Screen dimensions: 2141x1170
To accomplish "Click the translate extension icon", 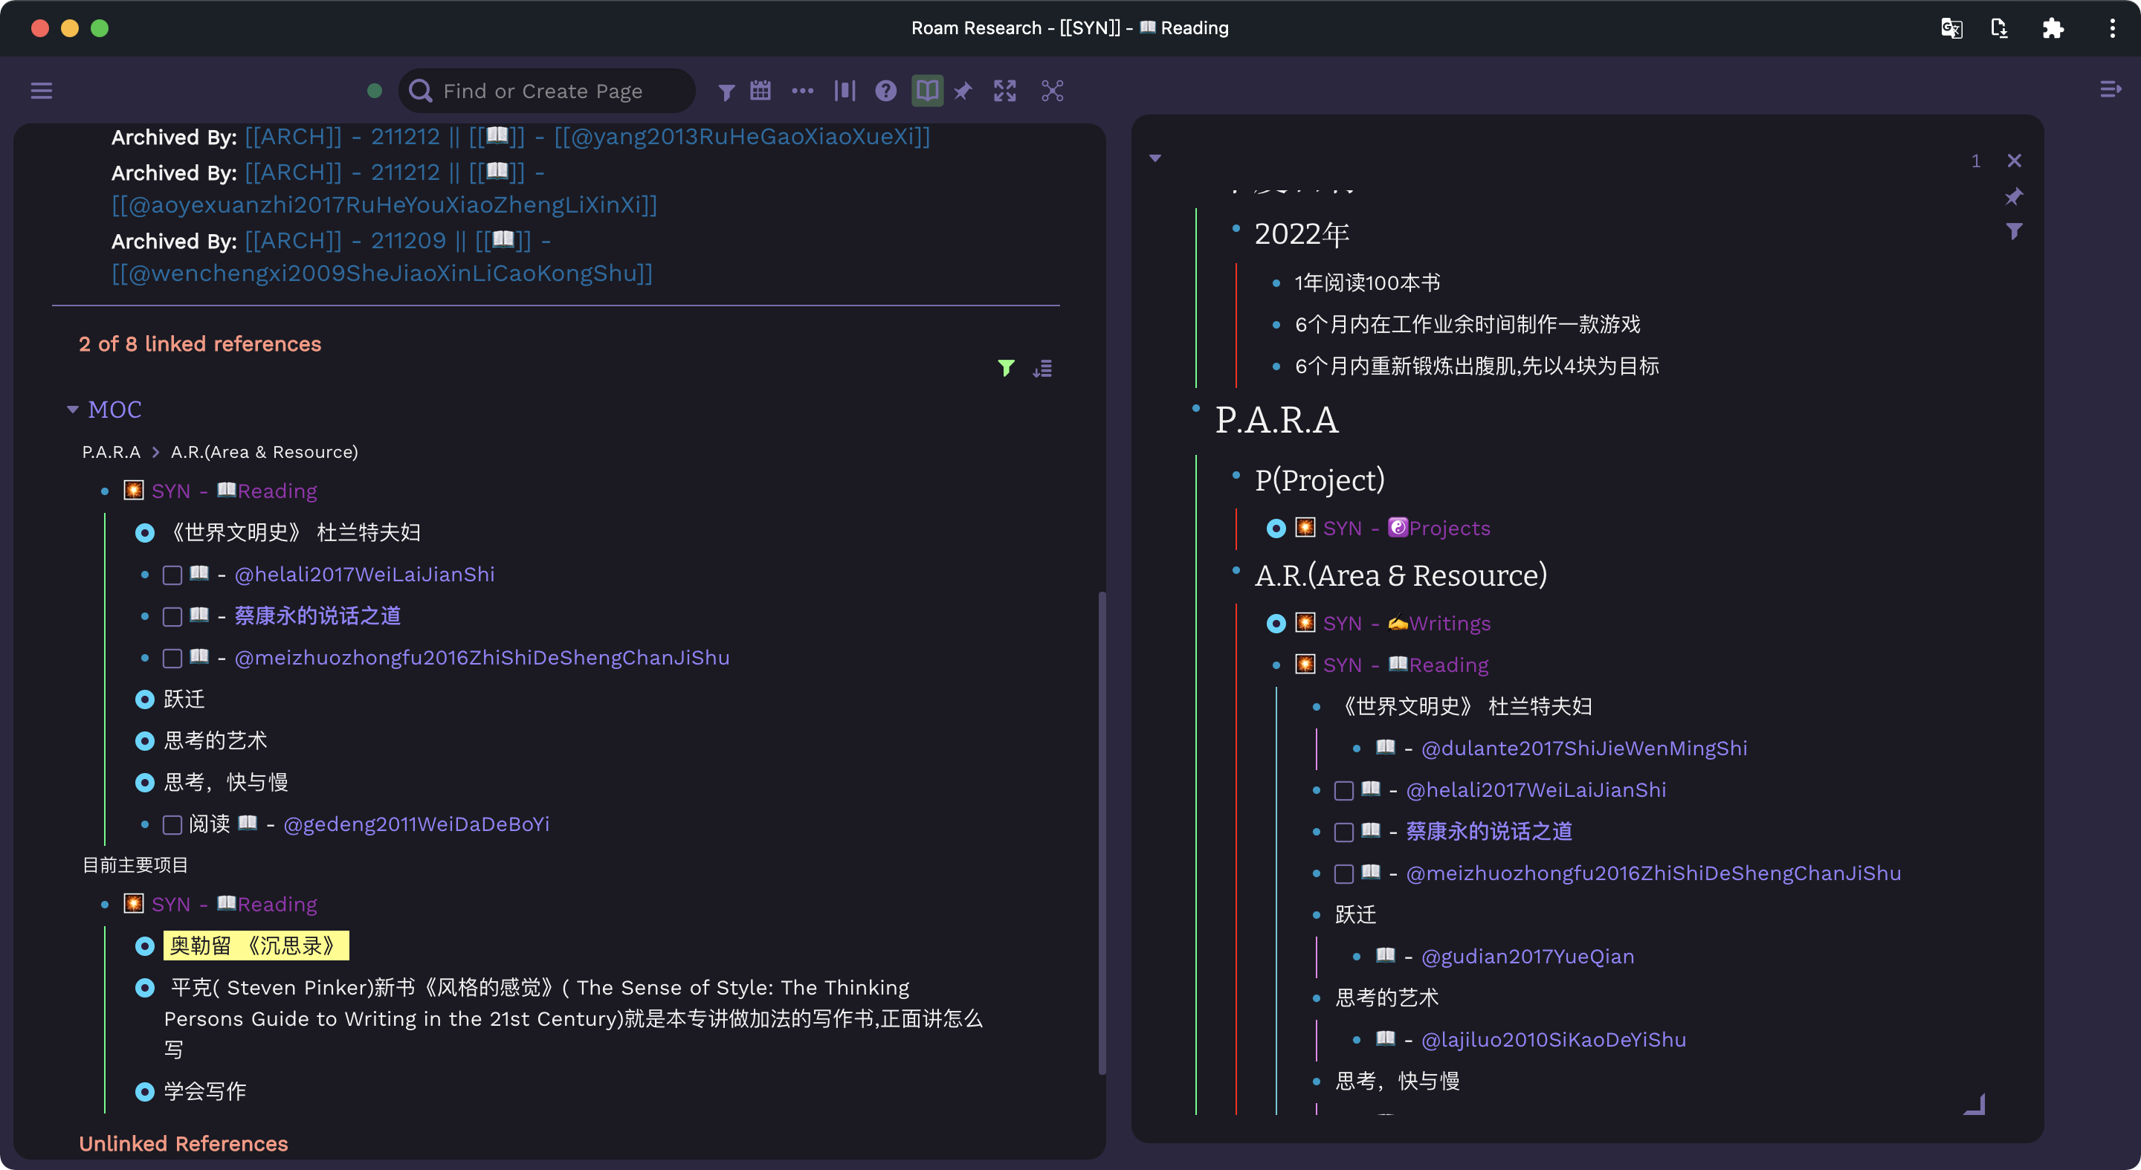I will click(x=1951, y=28).
